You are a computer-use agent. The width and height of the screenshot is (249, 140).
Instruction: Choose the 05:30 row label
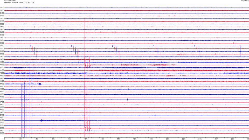click(x=2, y=38)
